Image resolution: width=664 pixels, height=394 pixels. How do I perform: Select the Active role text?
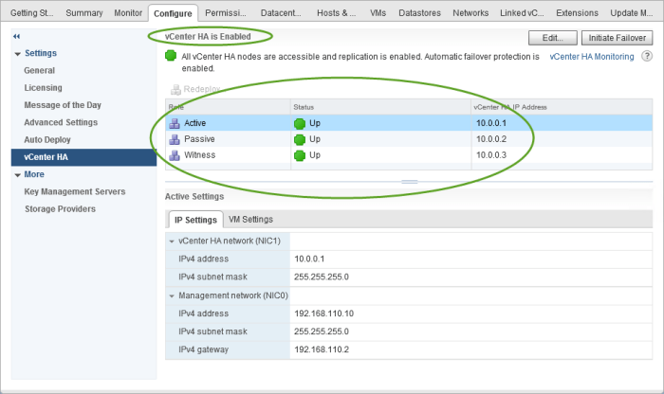coord(195,123)
